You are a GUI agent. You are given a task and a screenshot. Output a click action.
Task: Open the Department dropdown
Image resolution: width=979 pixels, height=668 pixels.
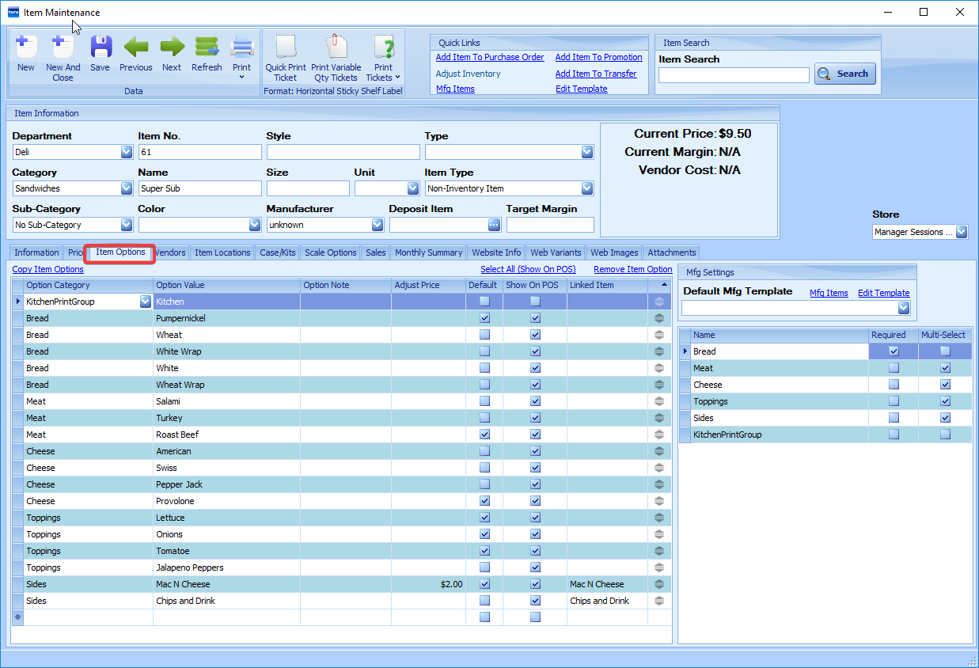(x=126, y=152)
